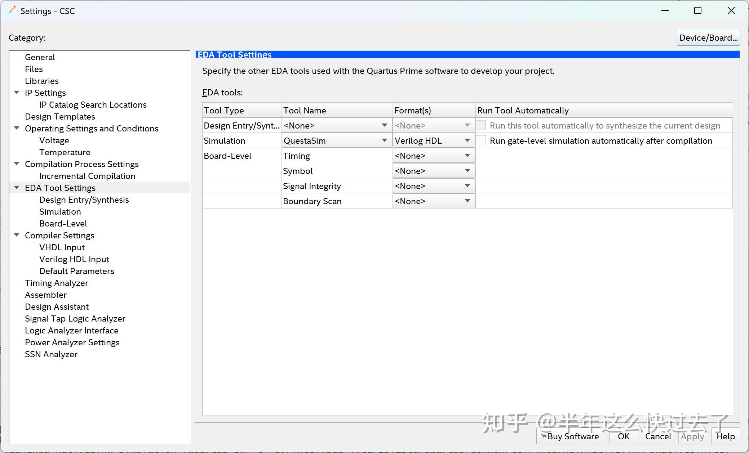The height and width of the screenshot is (453, 749).
Task: Select VHDL Input category
Action: [x=62, y=247]
